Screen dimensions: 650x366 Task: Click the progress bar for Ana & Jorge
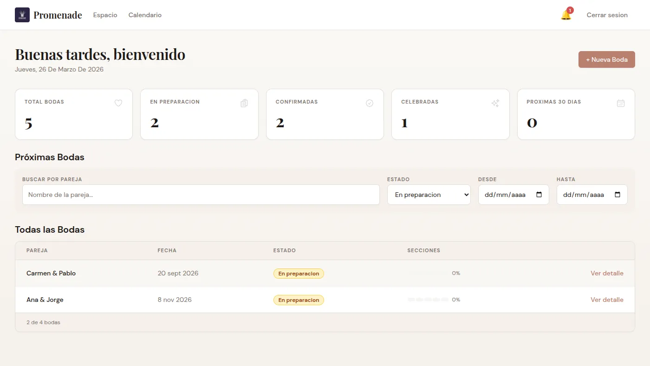pos(428,300)
